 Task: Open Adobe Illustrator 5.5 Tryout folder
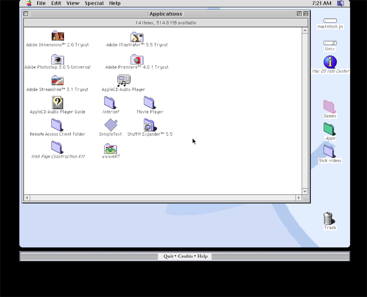137,37
